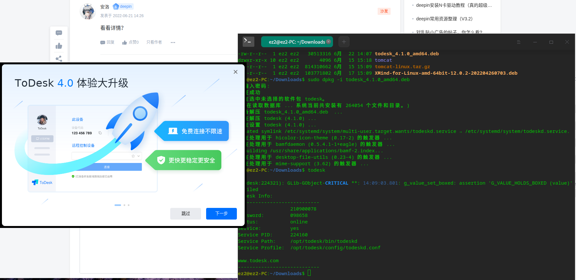This screenshot has height=280, width=576.
Task: Open the username 安洛 profile link
Action: coord(105,7)
